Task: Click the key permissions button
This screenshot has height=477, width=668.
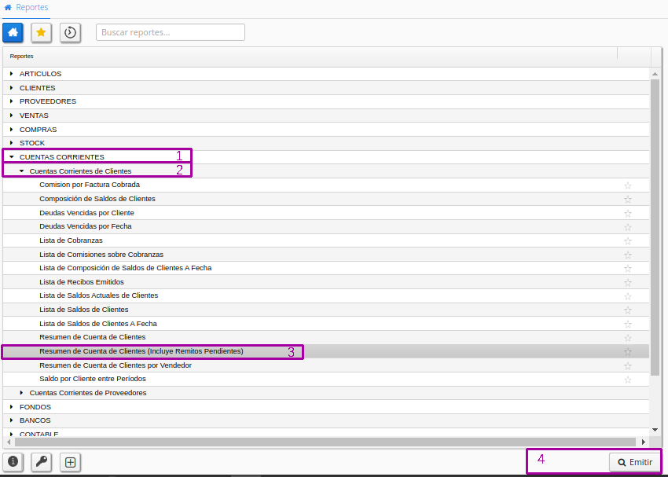Action: coord(42,461)
